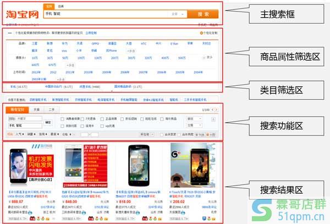
Task: Open the category dropdown inside search box
Action: (x=176, y=14)
